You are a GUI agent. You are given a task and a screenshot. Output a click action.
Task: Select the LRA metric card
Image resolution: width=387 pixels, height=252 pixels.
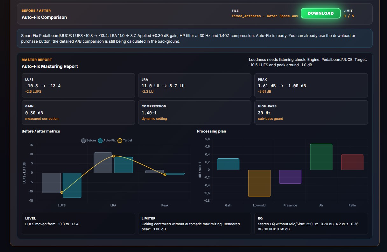[x=195, y=85]
